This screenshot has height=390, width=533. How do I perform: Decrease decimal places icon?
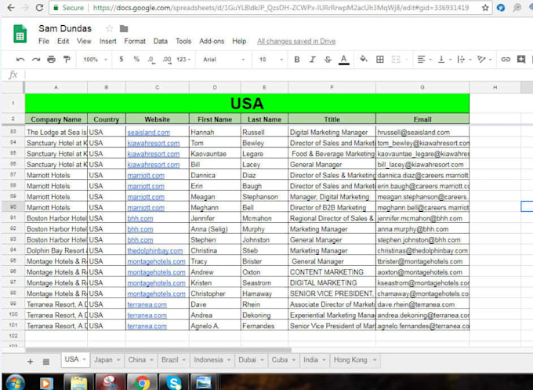click(151, 60)
